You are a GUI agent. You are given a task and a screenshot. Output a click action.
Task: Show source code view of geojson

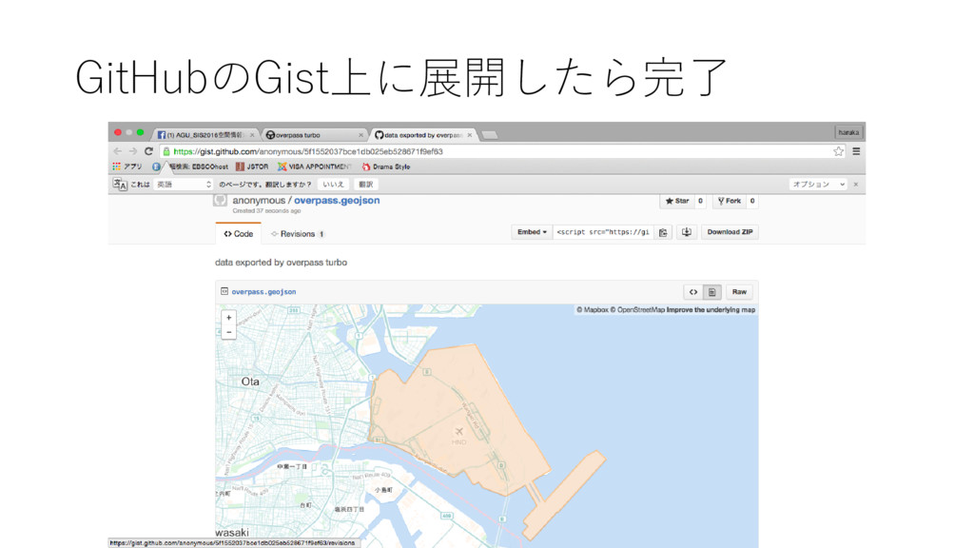(693, 292)
